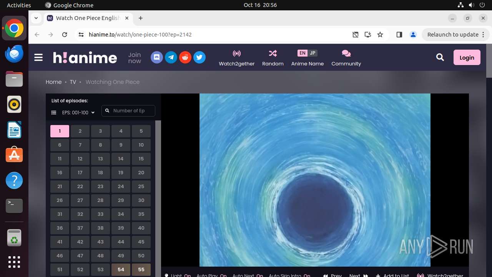Pick a Random anime
The image size is (492, 277).
(x=273, y=58)
